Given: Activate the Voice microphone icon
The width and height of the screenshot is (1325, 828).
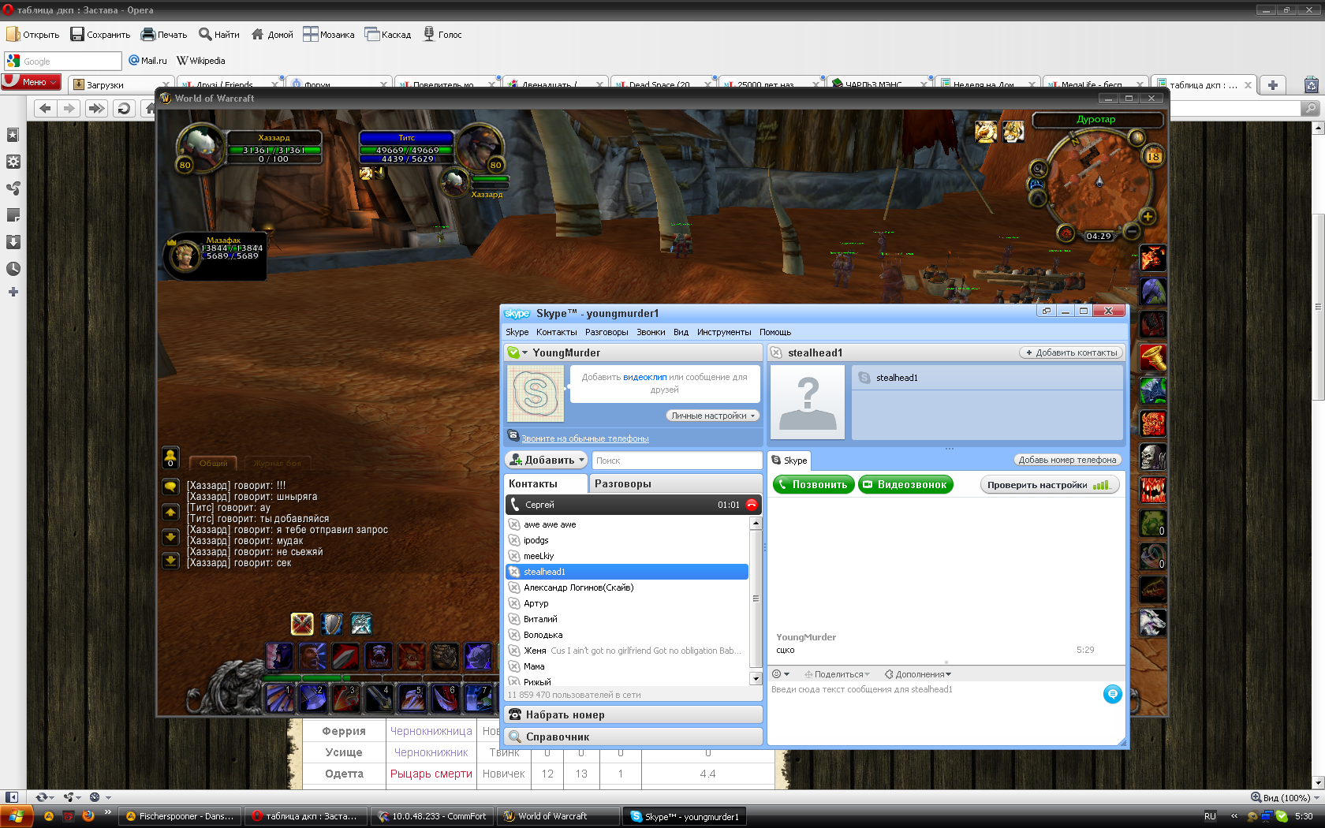Looking at the screenshot, I should coord(429,34).
